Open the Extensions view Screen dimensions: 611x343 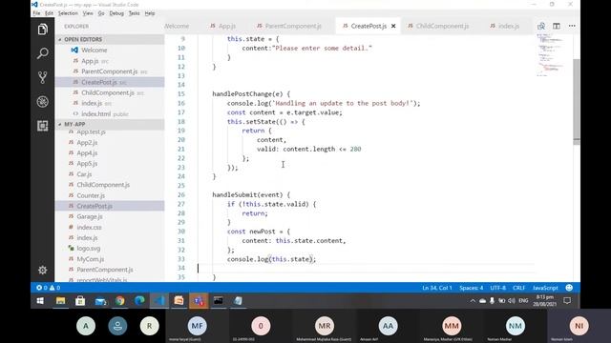click(42, 126)
